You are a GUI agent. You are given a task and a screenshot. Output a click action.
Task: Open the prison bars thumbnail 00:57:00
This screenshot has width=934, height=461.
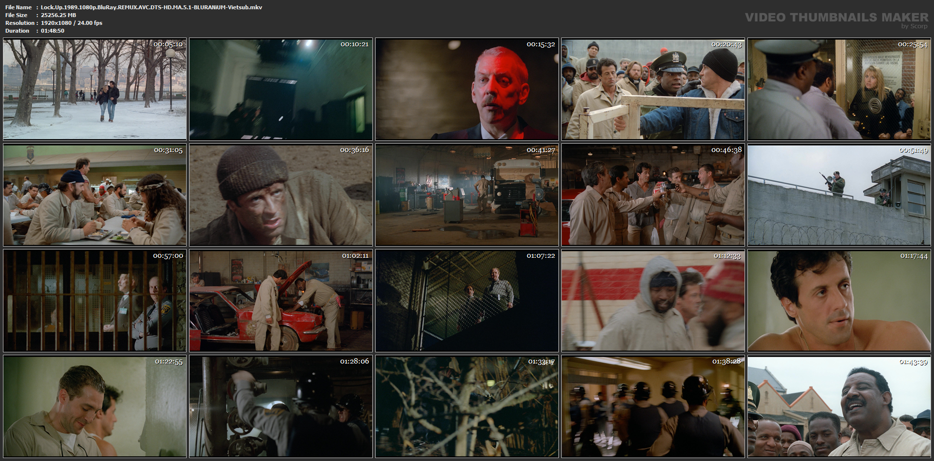95,301
